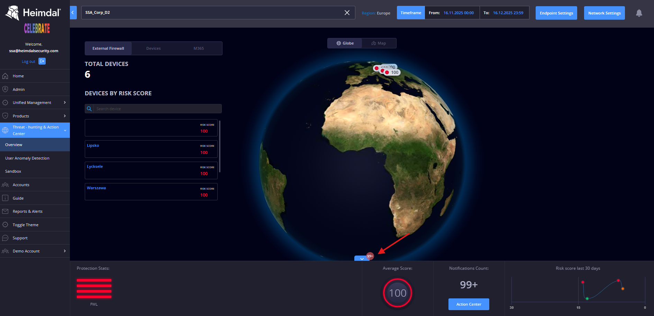Click the Region: Europe label
Image resolution: width=654 pixels, height=316 pixels.
(x=376, y=13)
